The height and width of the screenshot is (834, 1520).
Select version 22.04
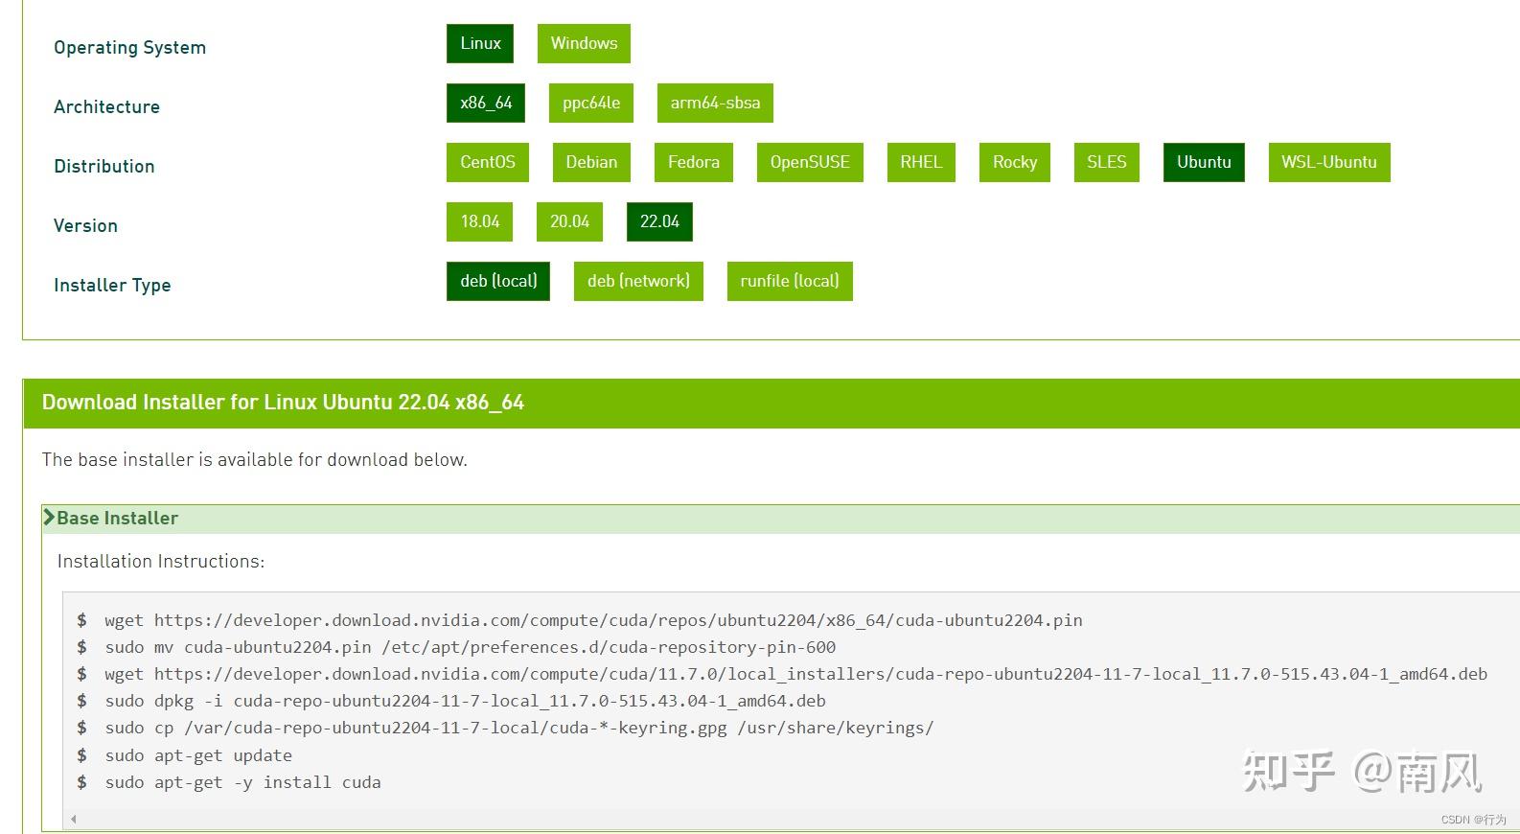pos(659,222)
